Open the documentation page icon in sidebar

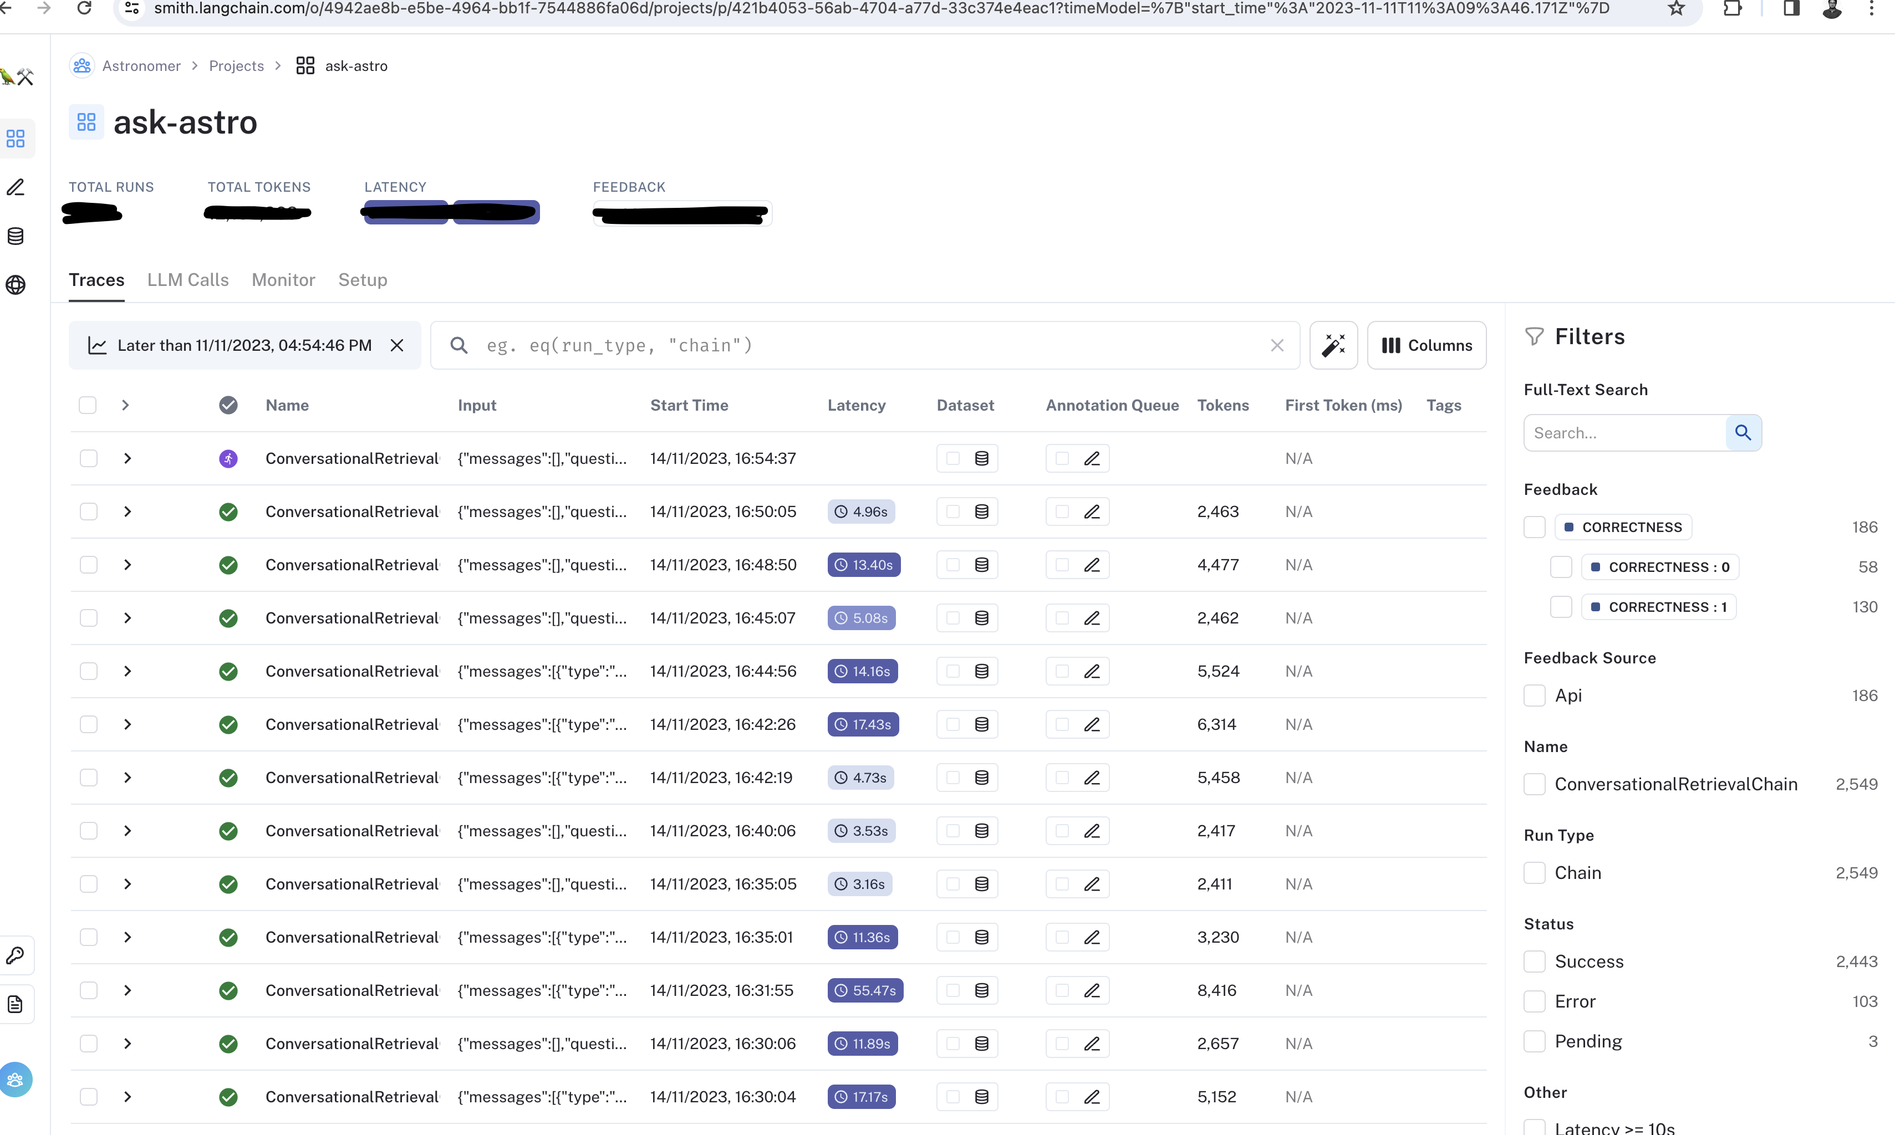tap(16, 1004)
